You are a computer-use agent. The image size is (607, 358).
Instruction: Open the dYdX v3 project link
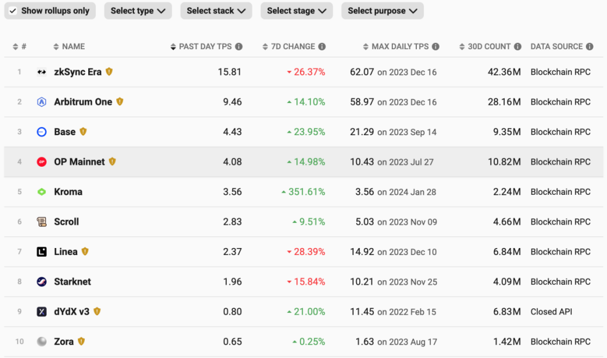pyautogui.click(x=71, y=312)
